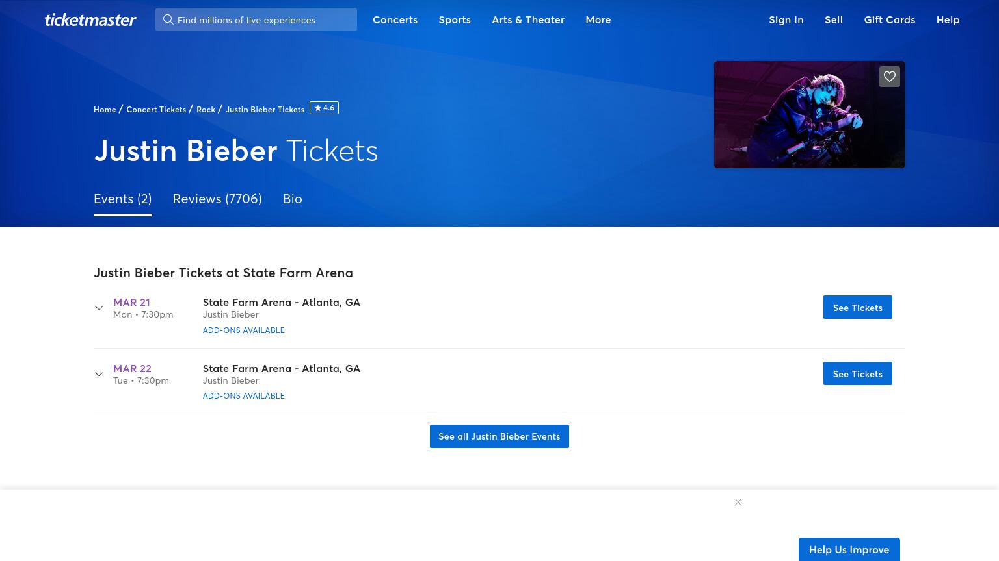
Task: Open the Concerts menu item
Action: tap(395, 20)
